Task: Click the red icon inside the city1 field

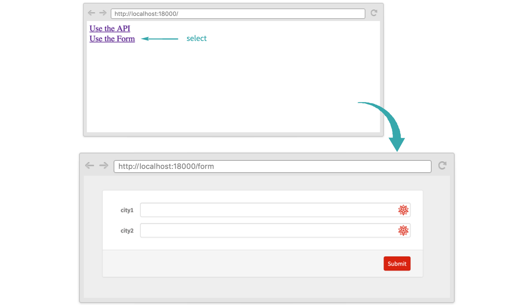Action: tap(403, 210)
